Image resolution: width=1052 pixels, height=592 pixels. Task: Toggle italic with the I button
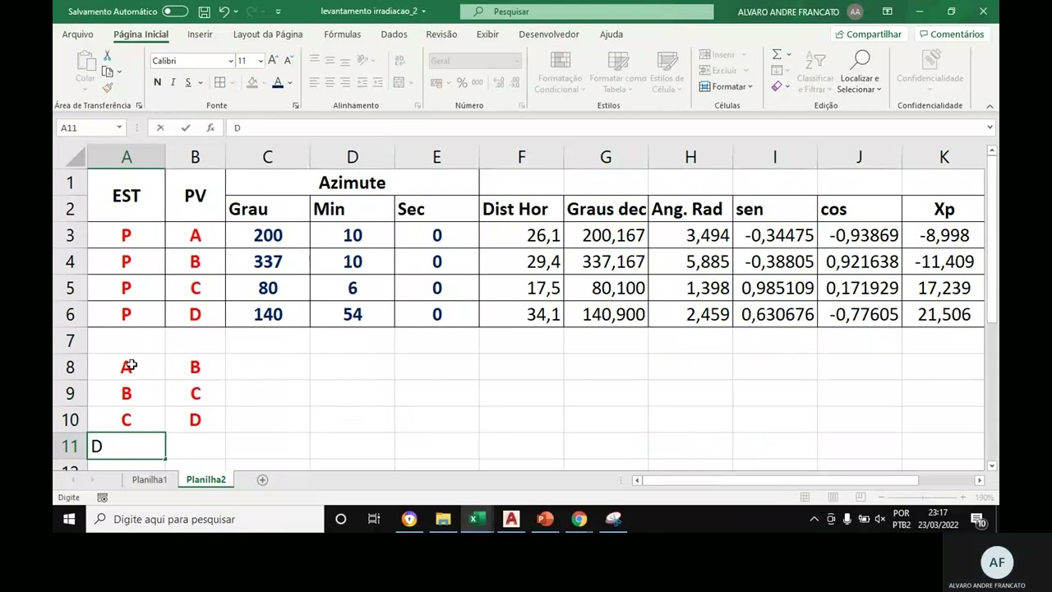(173, 82)
